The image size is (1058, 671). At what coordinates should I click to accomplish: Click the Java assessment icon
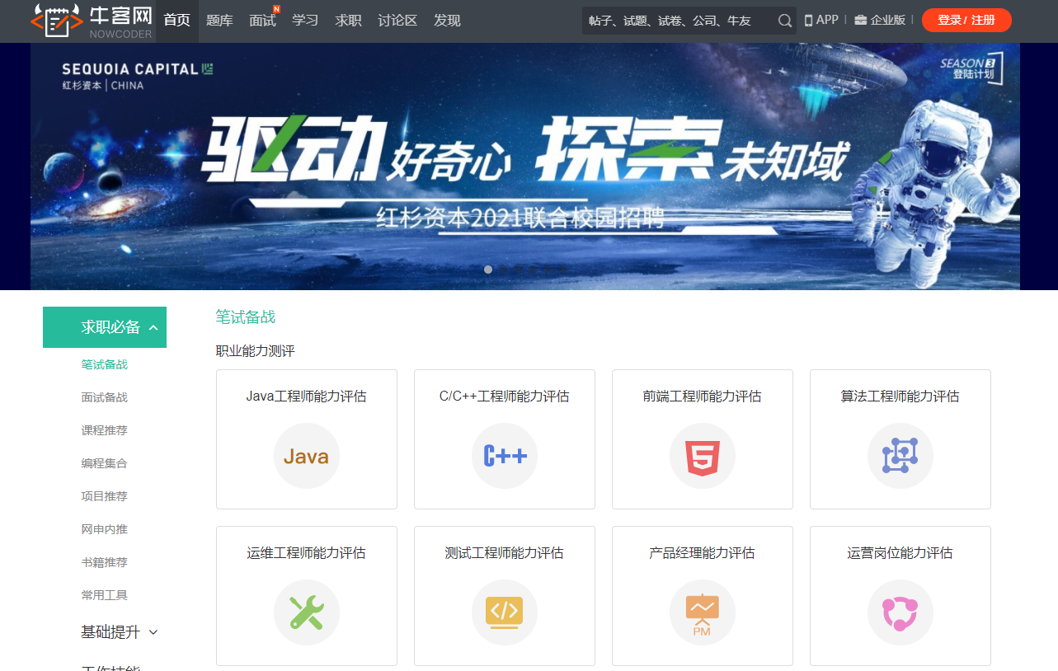[307, 456]
